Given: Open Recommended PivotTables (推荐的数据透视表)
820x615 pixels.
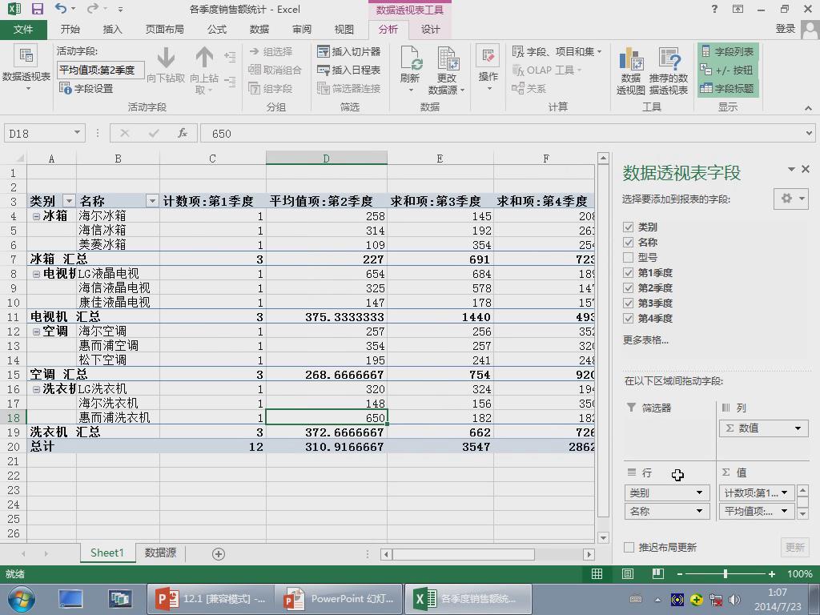Looking at the screenshot, I should click(669, 70).
